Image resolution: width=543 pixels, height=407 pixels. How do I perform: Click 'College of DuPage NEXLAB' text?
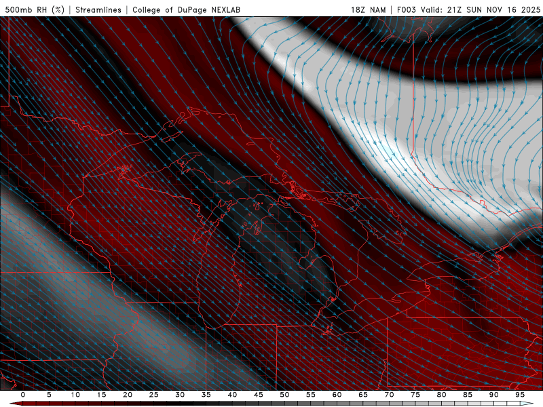coord(186,9)
